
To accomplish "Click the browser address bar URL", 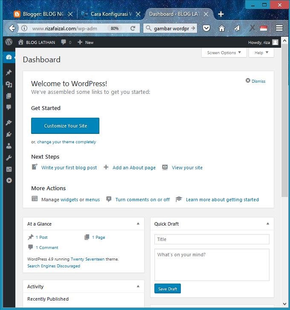I will coord(65,29).
